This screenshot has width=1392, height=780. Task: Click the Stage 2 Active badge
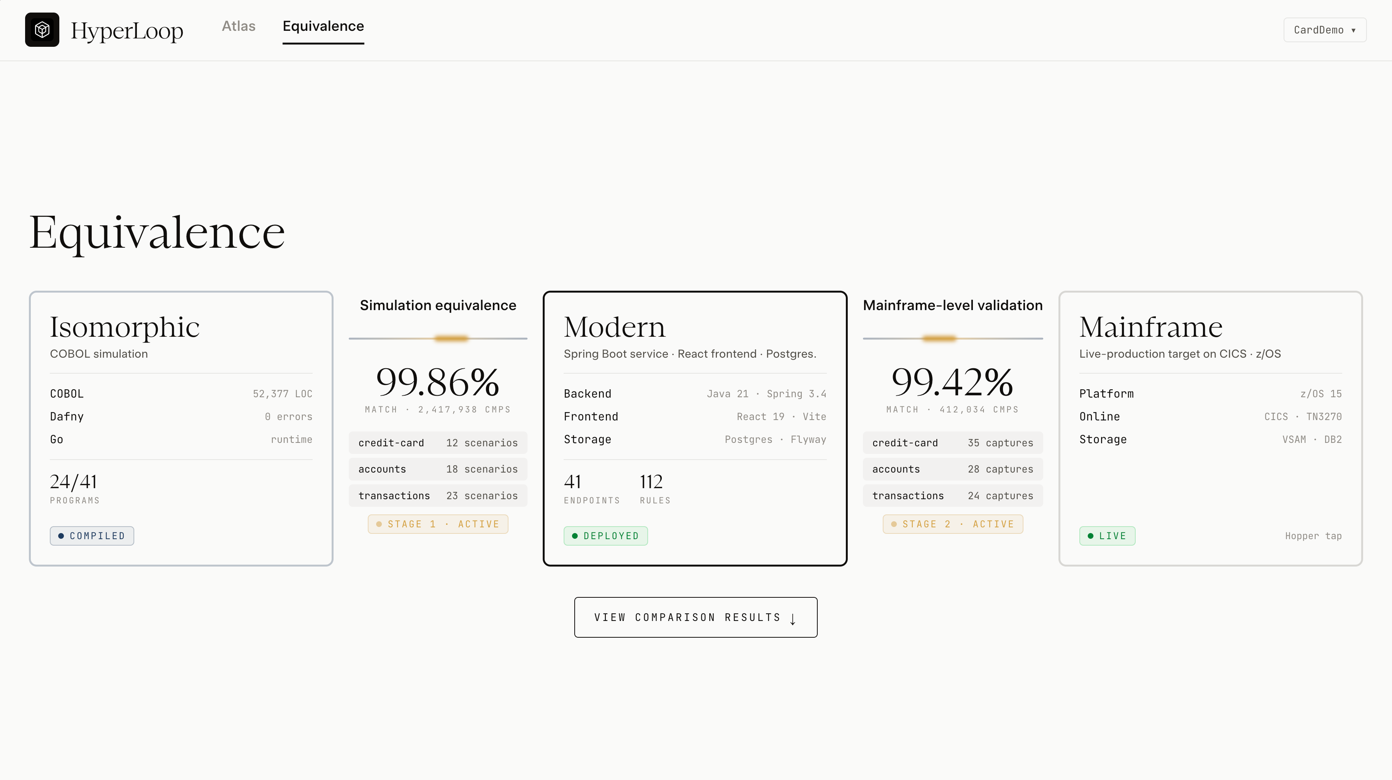[953, 524]
